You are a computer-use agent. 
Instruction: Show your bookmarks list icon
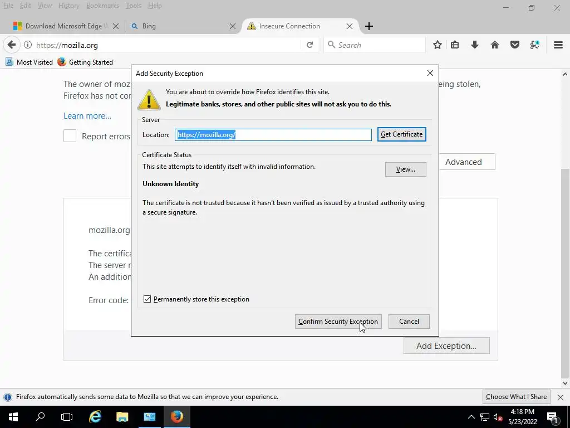point(455,45)
